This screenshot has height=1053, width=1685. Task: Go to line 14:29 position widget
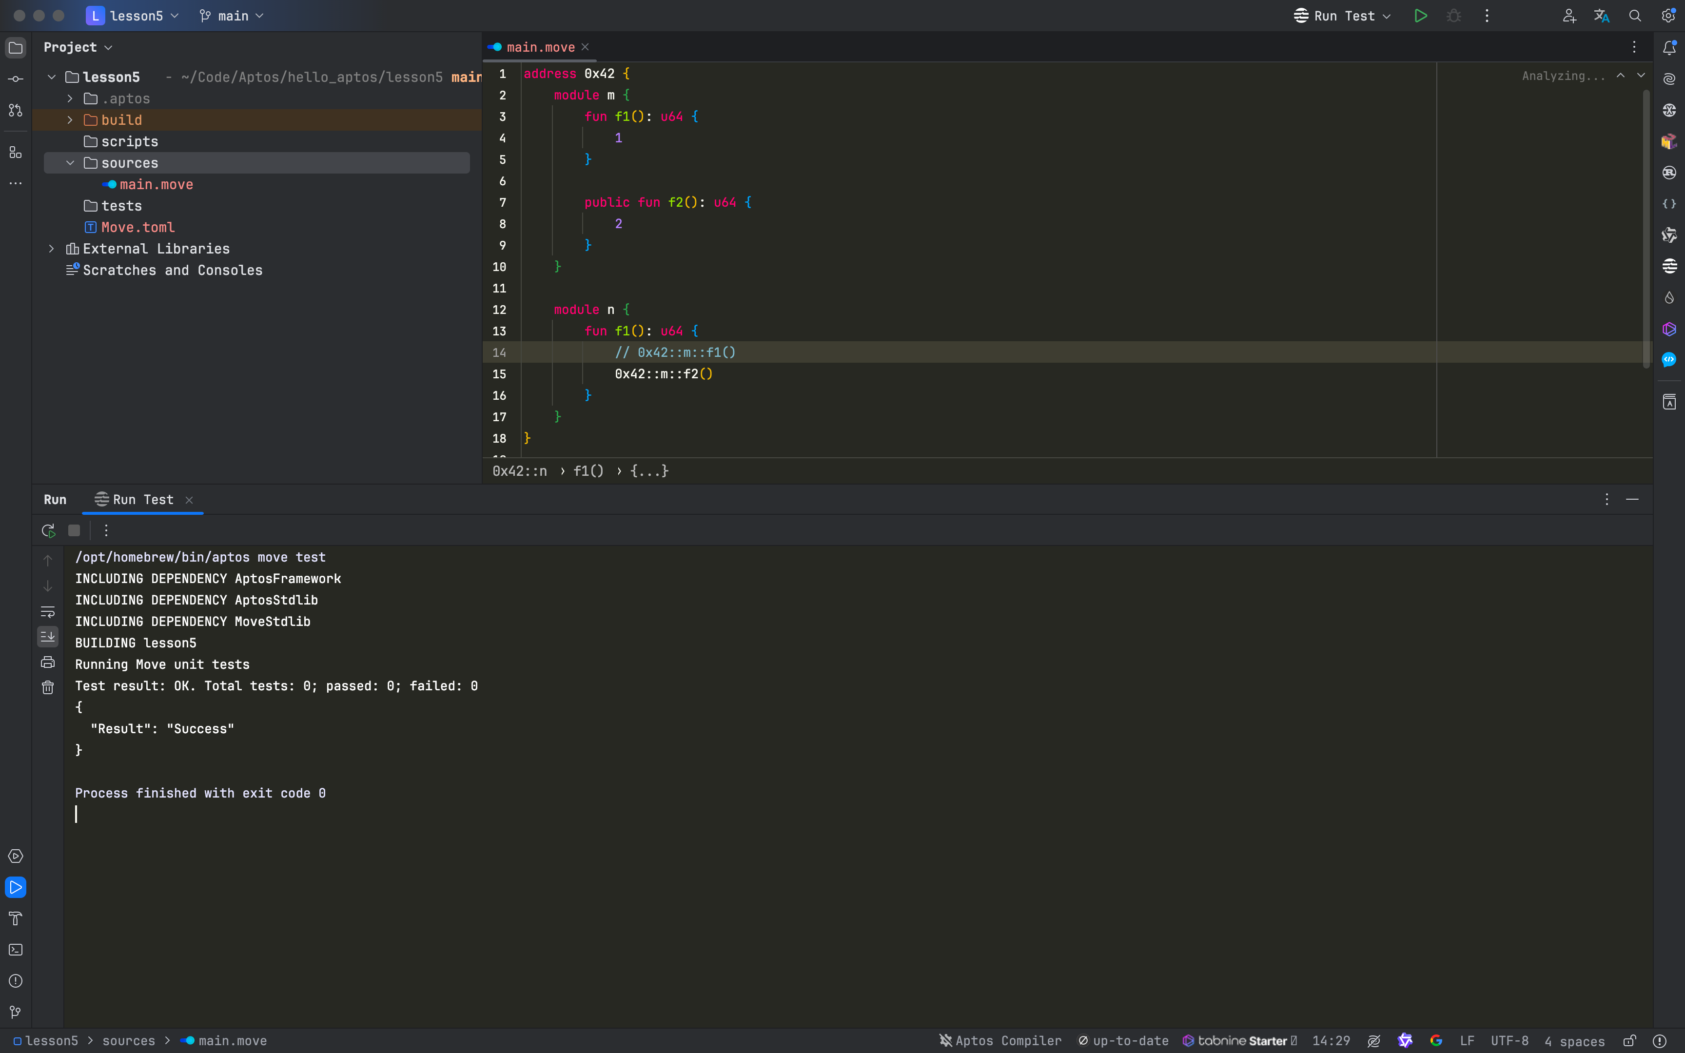pyautogui.click(x=1331, y=1040)
